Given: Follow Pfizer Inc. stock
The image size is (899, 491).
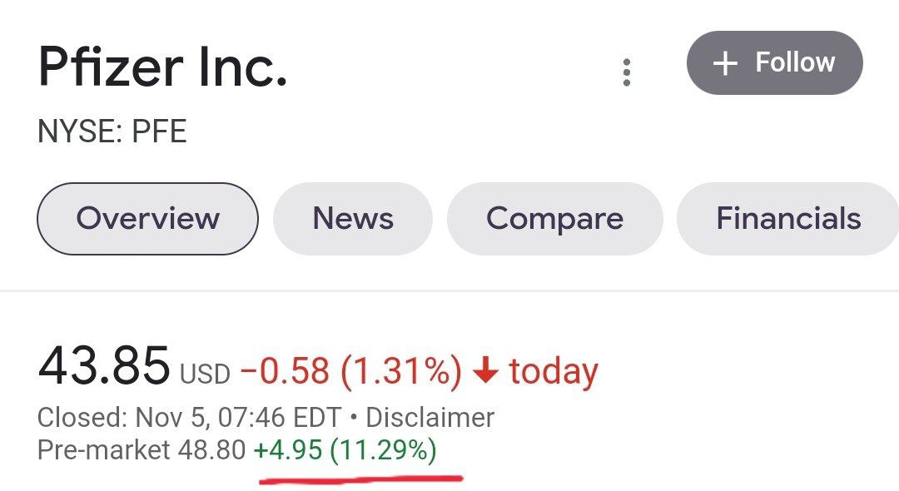Looking at the screenshot, I should click(774, 63).
